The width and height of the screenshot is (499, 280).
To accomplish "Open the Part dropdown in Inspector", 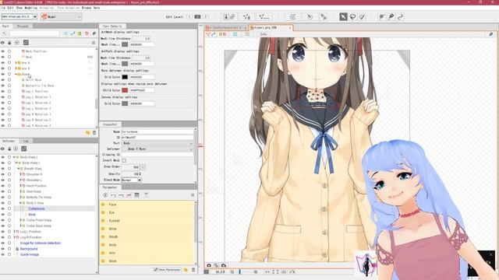I will [157, 143].
